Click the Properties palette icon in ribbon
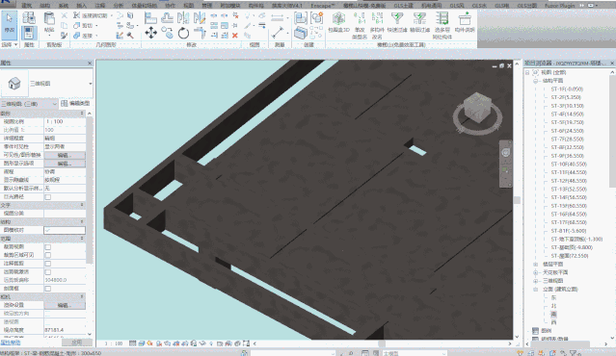This screenshot has width=616, height=356. pyautogui.click(x=29, y=33)
